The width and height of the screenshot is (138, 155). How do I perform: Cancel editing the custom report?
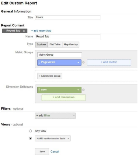(55, 152)
